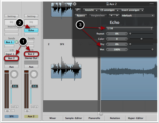Toggle input monitoring I button on SFX
The width and height of the screenshot is (159, 123).
[x=13, y=111]
